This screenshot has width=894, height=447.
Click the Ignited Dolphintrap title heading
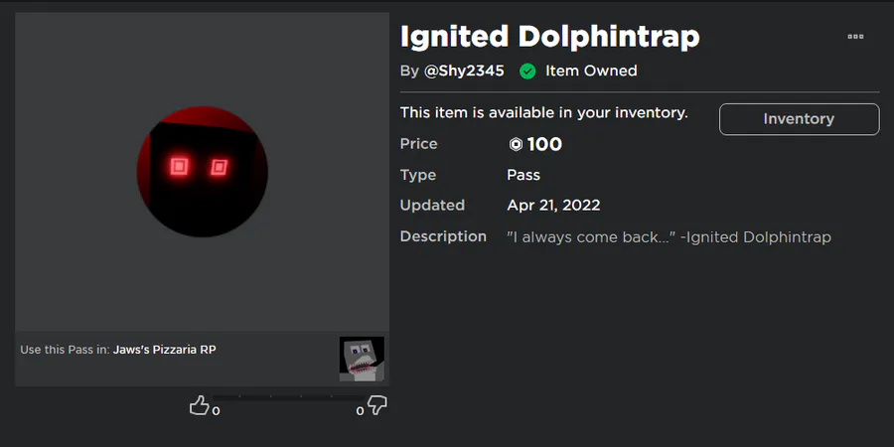coord(549,37)
